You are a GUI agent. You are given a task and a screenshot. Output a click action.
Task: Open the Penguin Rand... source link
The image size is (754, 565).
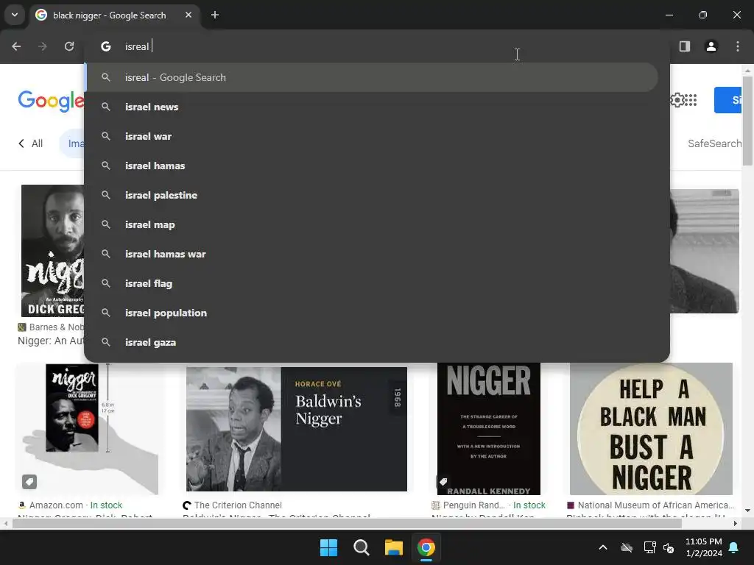489,505
